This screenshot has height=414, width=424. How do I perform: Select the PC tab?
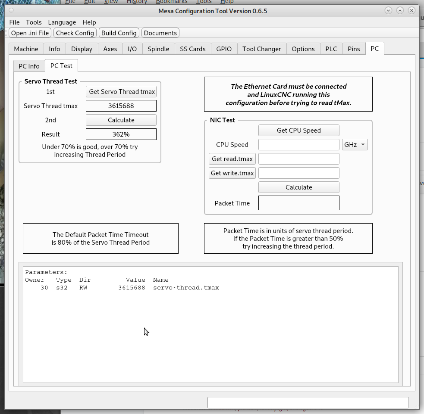pyautogui.click(x=374, y=48)
